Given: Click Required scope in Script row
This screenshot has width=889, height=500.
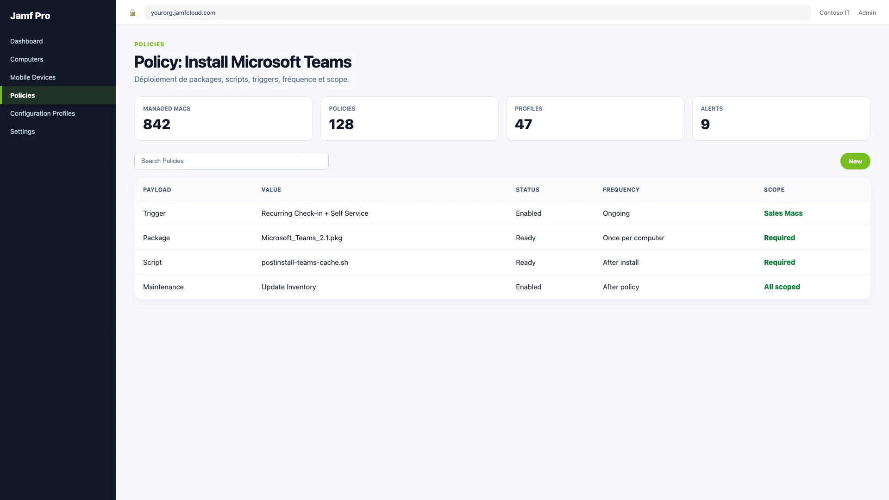Looking at the screenshot, I should click(779, 262).
